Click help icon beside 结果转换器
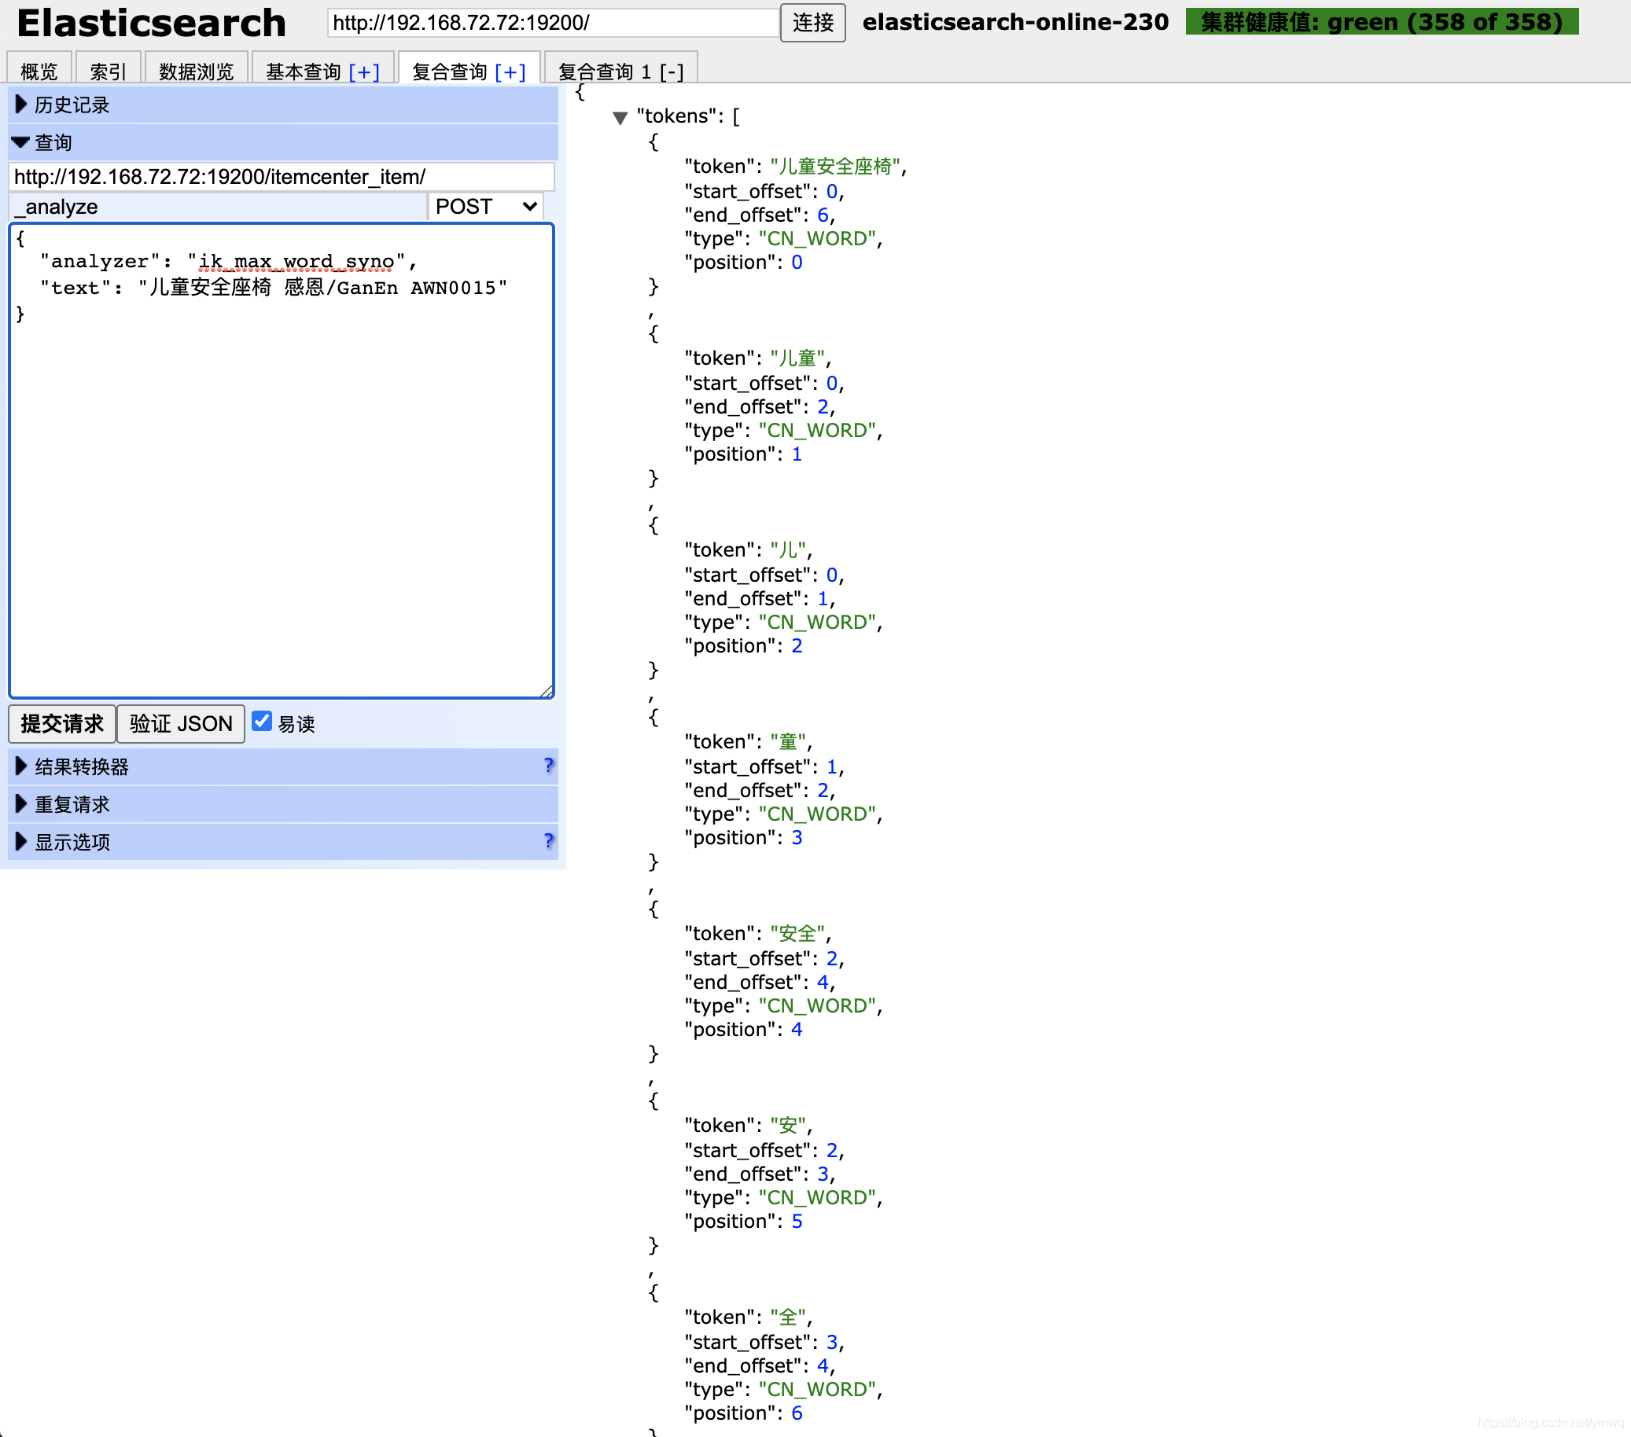This screenshot has height=1437, width=1631. [x=548, y=766]
